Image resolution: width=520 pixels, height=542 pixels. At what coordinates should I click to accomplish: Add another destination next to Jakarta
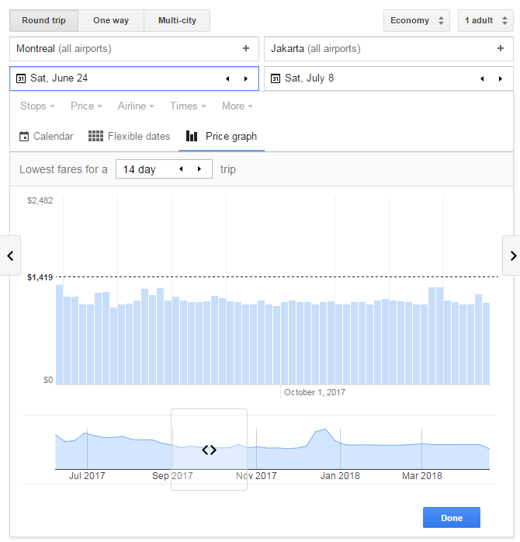[501, 49]
